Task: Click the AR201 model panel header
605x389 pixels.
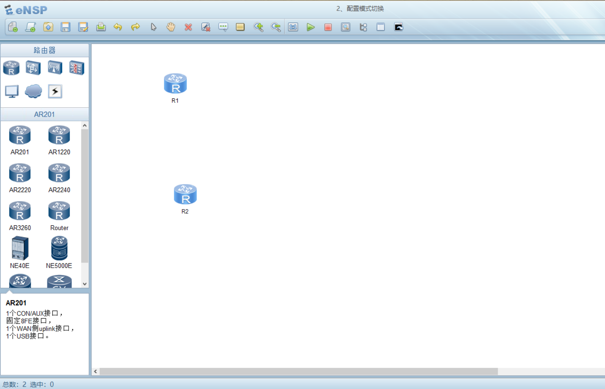Action: (x=45, y=114)
